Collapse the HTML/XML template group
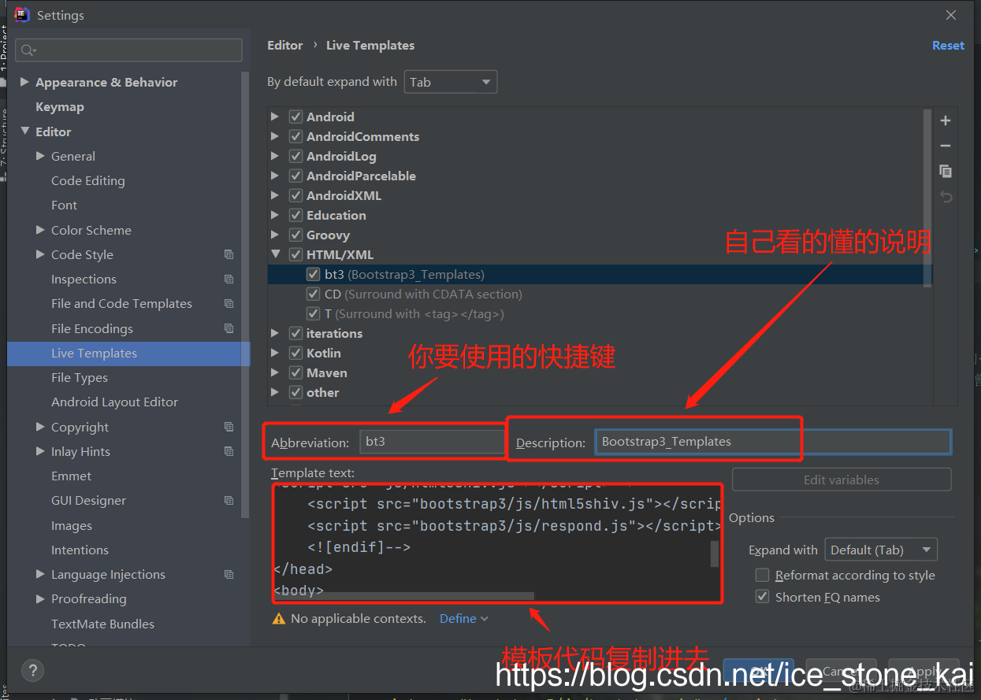 point(275,254)
